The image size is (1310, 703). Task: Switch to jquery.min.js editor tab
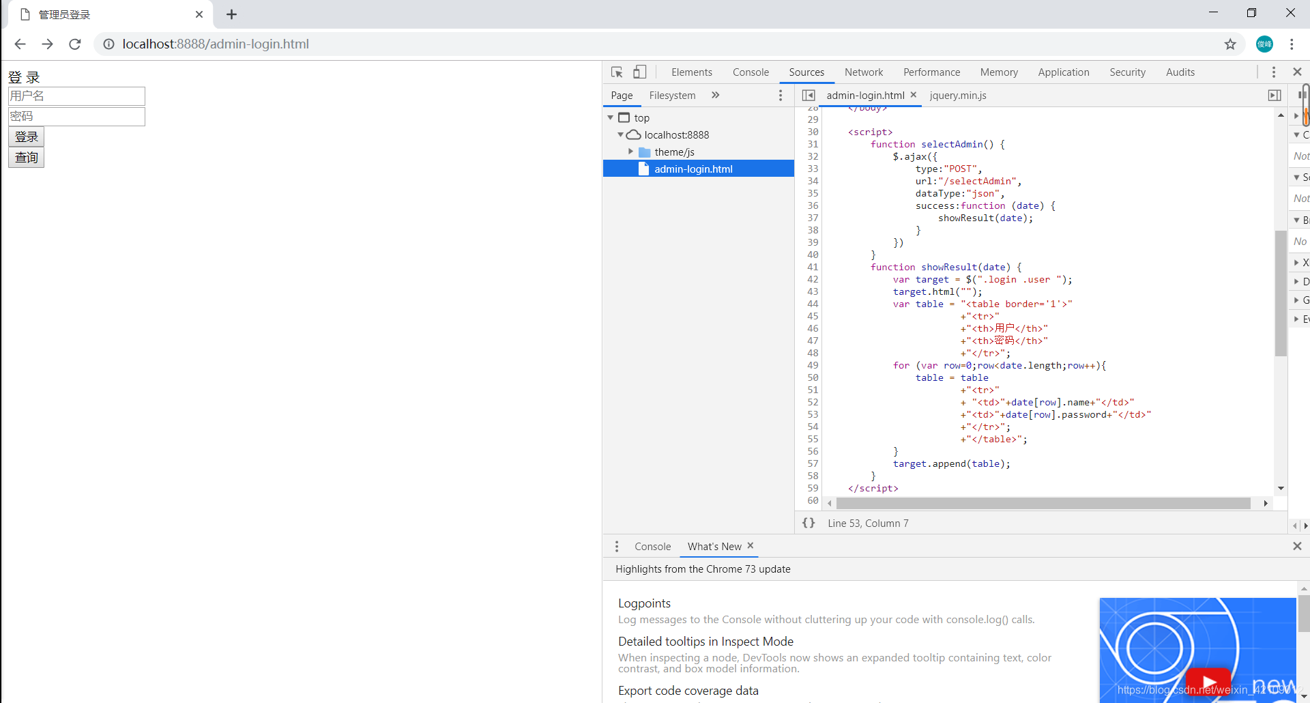point(958,96)
